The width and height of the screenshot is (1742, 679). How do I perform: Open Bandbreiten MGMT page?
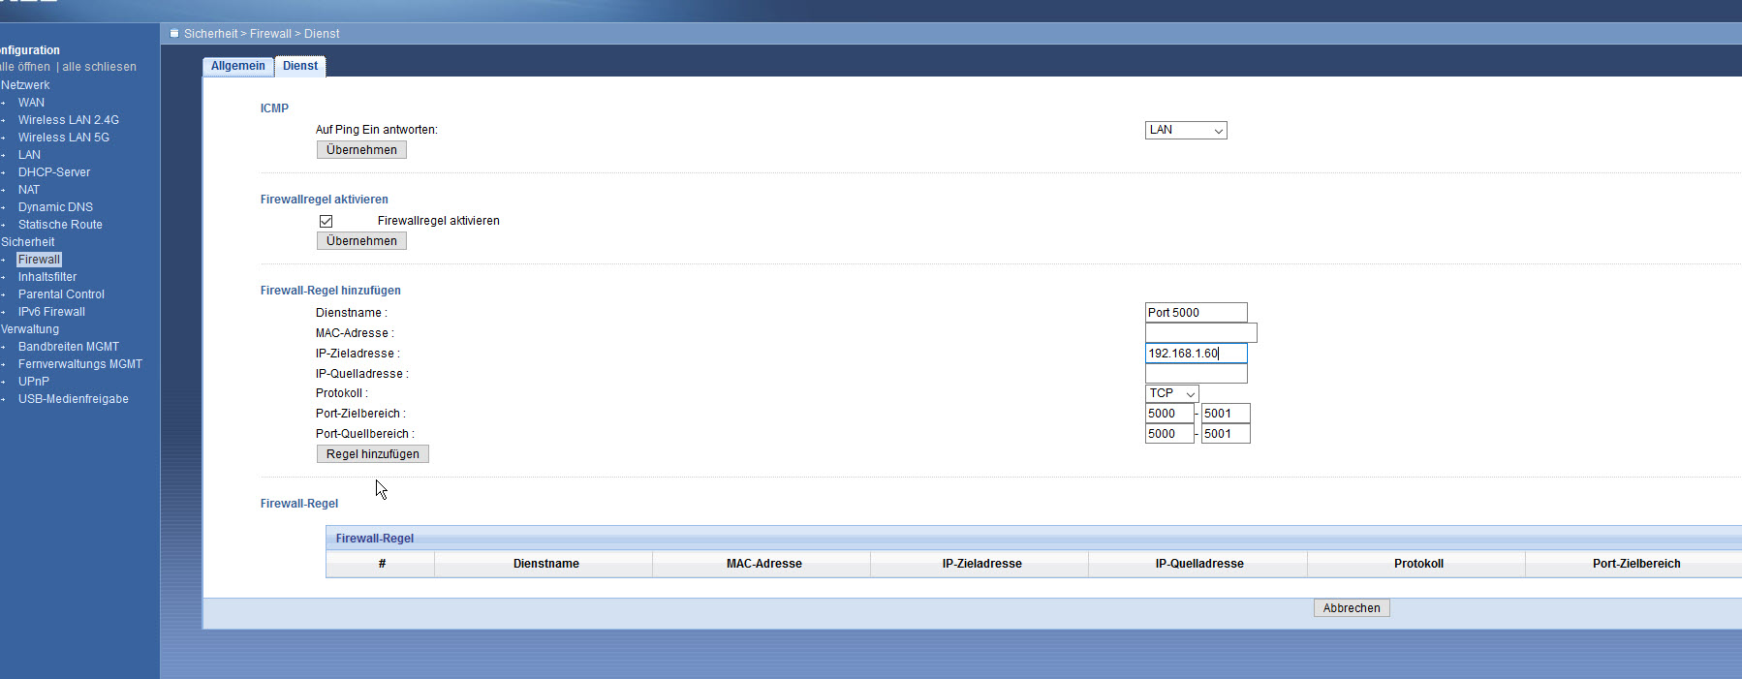(69, 347)
